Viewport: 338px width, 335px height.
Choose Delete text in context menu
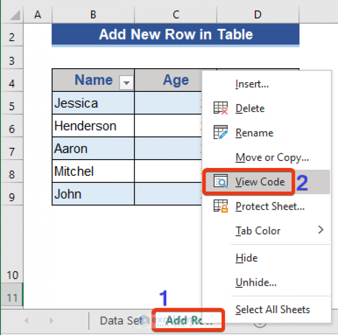tap(250, 108)
